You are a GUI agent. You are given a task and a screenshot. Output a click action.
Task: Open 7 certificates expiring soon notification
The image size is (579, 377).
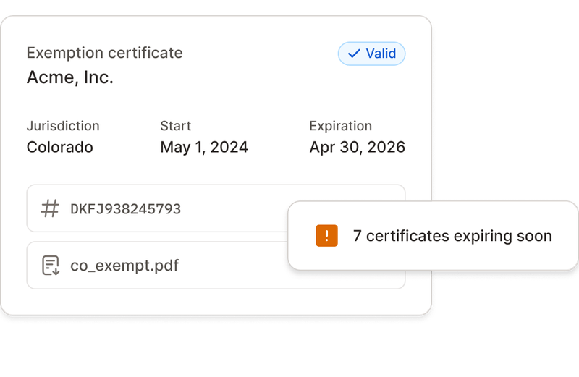click(x=433, y=236)
